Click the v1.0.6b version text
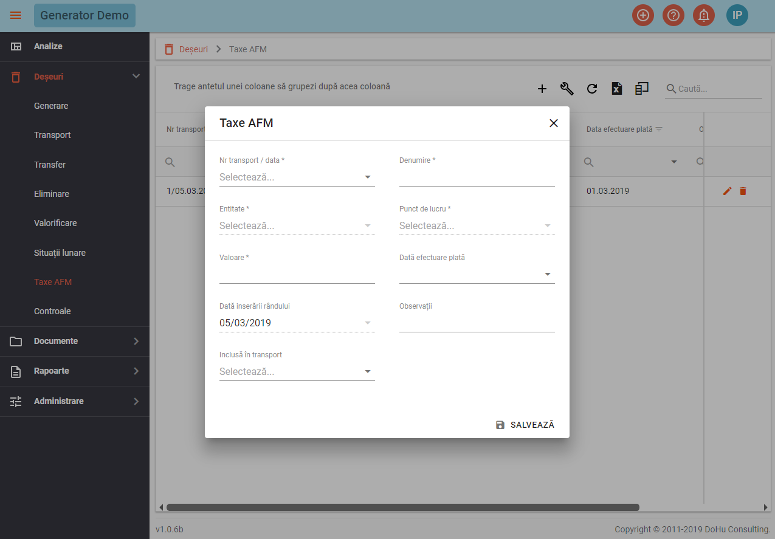Viewport: 775px width, 539px height. (170, 529)
